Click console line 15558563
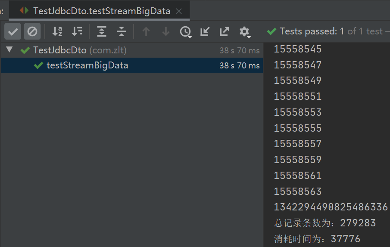The image size is (390, 247). click(298, 191)
